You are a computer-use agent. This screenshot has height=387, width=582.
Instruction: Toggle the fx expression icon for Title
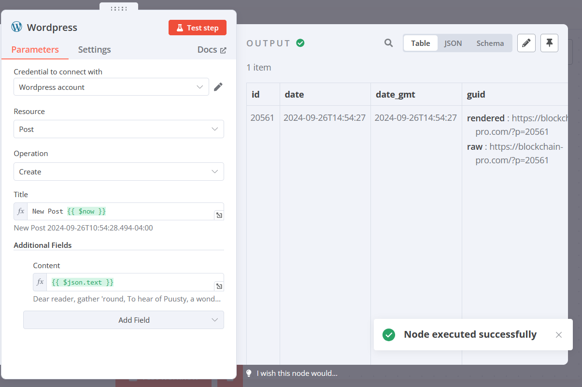(x=21, y=211)
